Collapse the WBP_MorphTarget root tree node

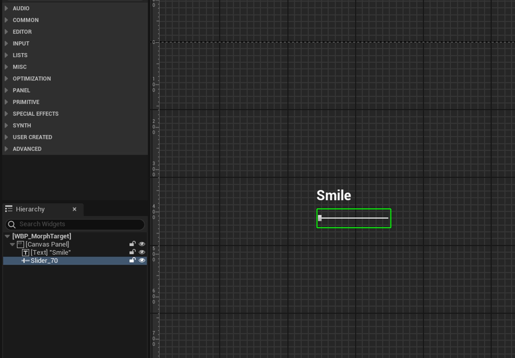pyautogui.click(x=7, y=236)
